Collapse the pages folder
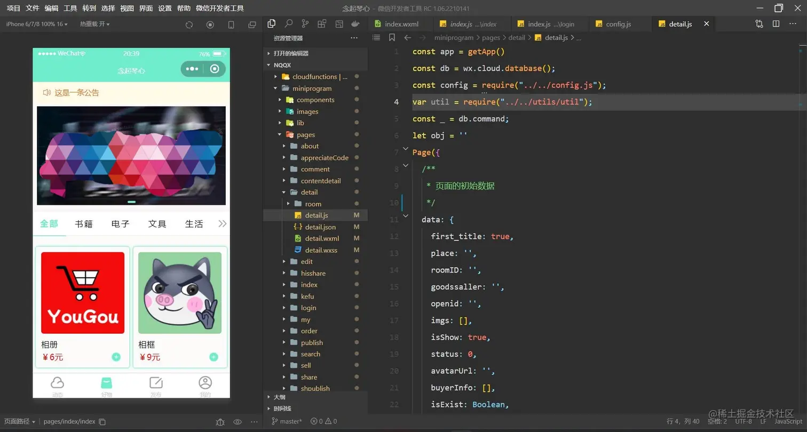 pos(315,134)
